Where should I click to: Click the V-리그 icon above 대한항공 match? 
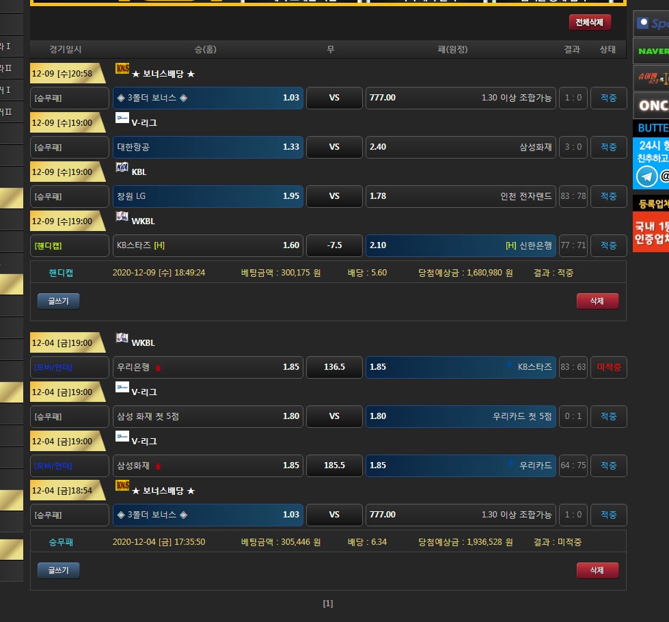point(122,118)
